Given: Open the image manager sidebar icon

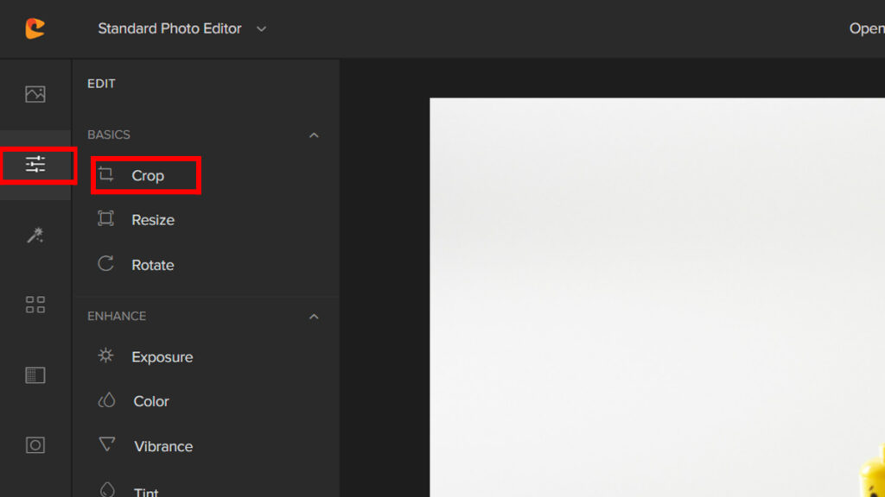Looking at the screenshot, I should tap(35, 94).
